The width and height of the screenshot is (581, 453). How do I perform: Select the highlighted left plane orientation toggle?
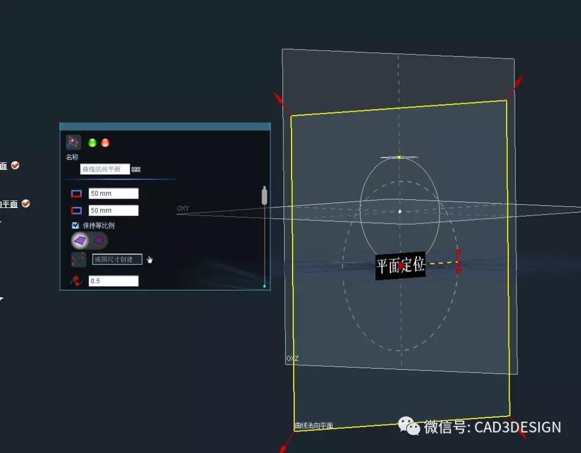pyautogui.click(x=80, y=241)
